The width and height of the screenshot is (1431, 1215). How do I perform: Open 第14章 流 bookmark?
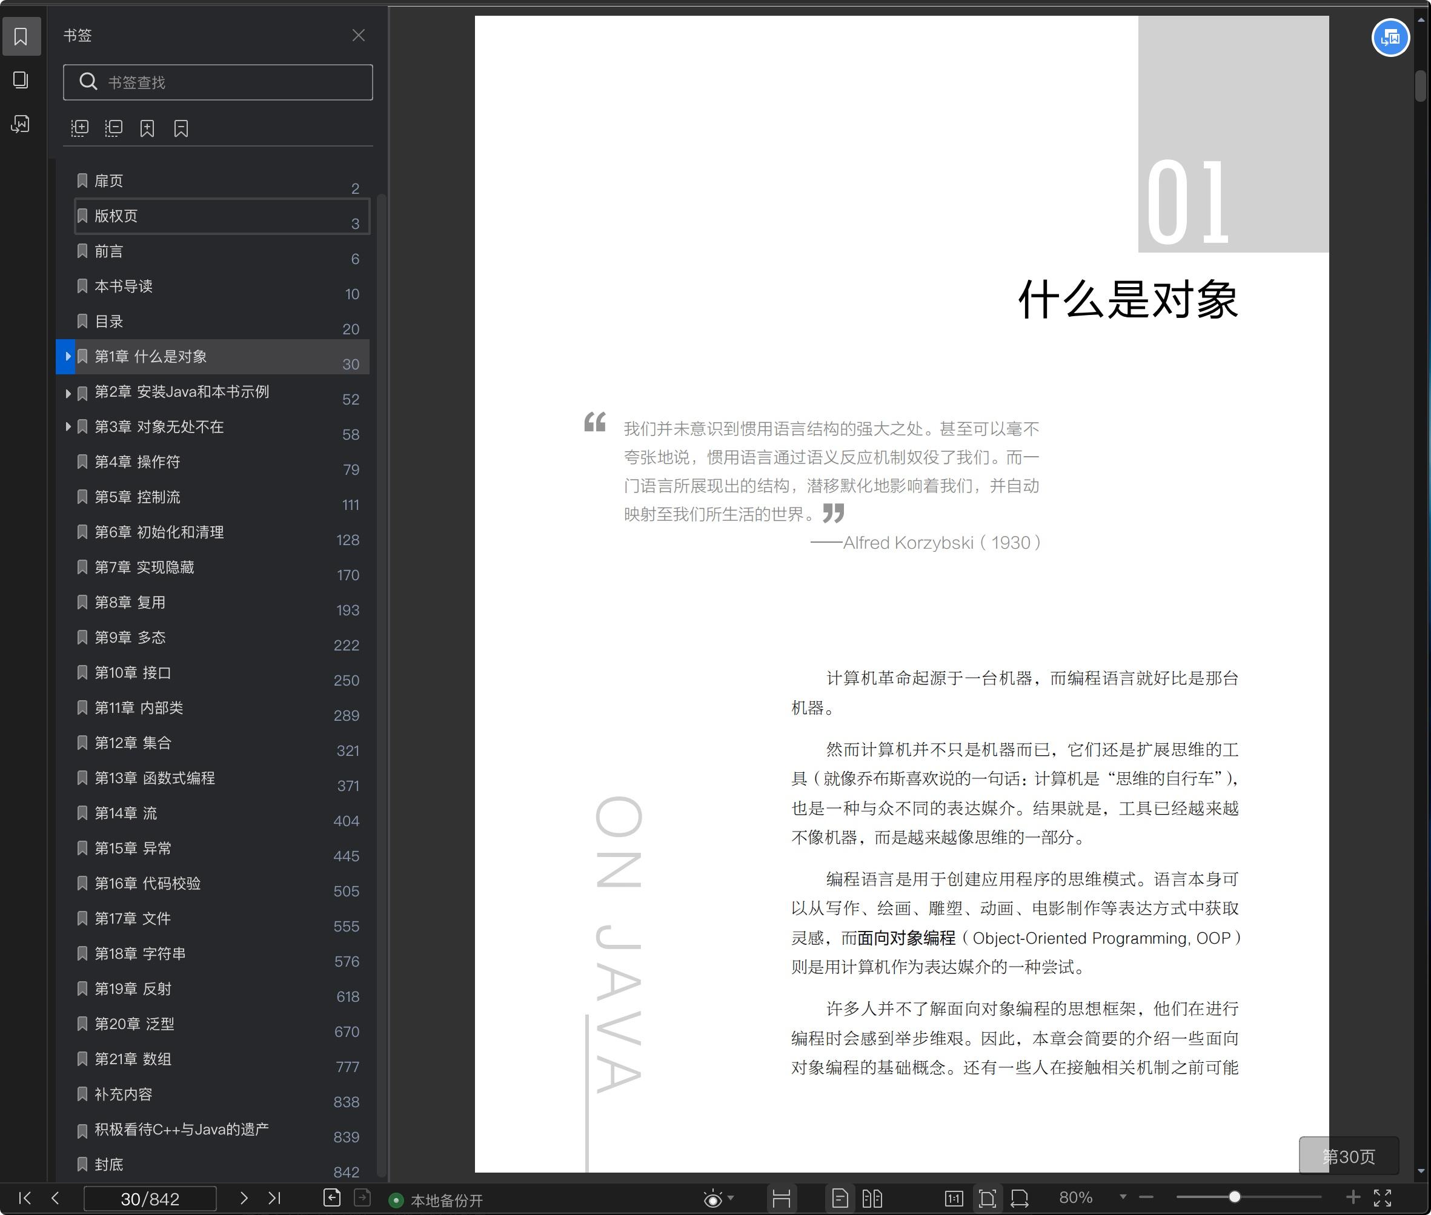point(222,813)
